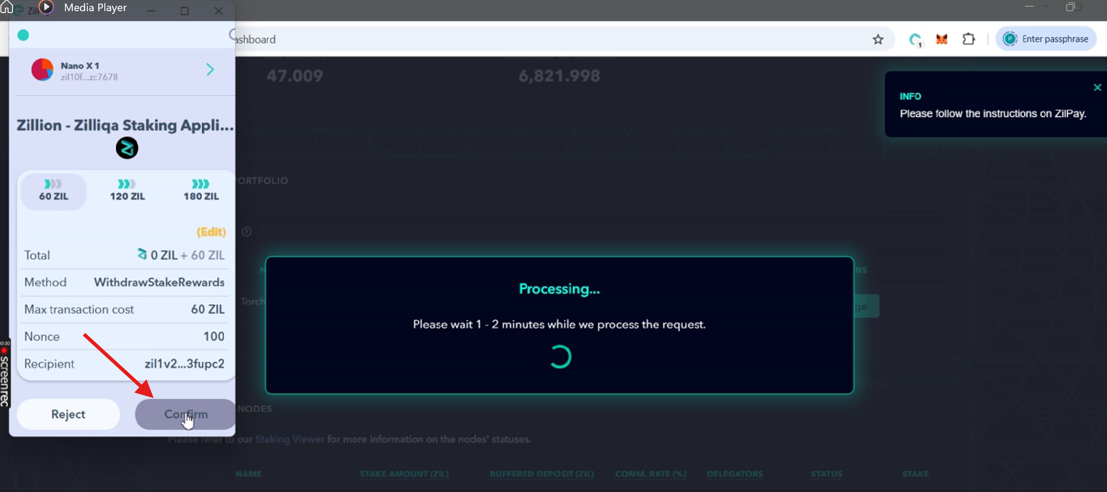
Task: Click the MetaMask fox extension icon
Action: (942, 39)
